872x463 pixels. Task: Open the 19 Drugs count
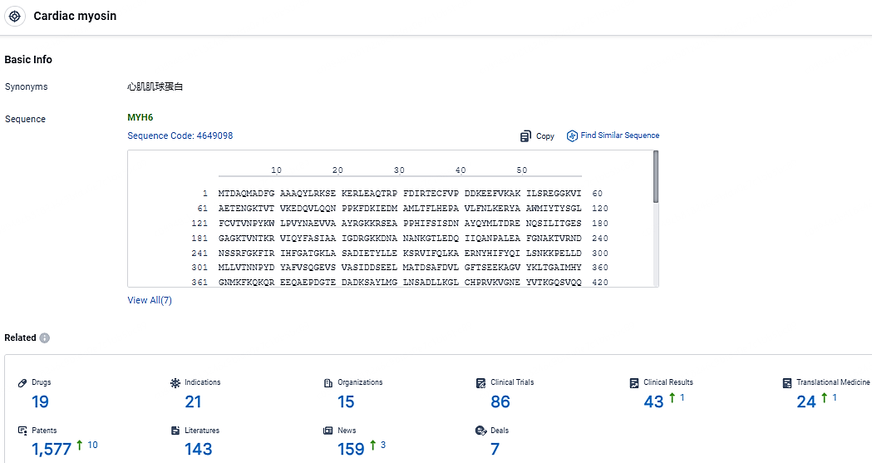click(40, 402)
